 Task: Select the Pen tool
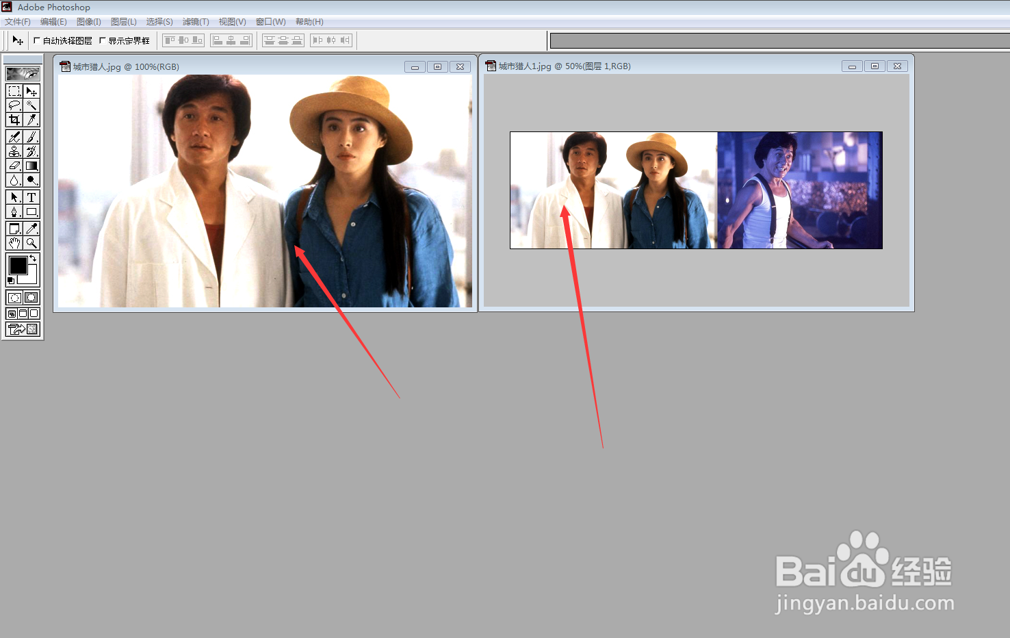(14, 212)
